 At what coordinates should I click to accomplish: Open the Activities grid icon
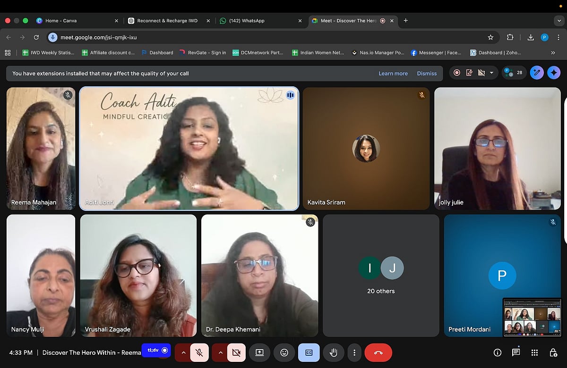[534, 352]
